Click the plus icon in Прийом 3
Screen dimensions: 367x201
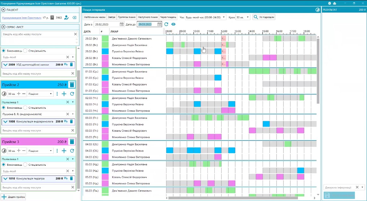64,151
